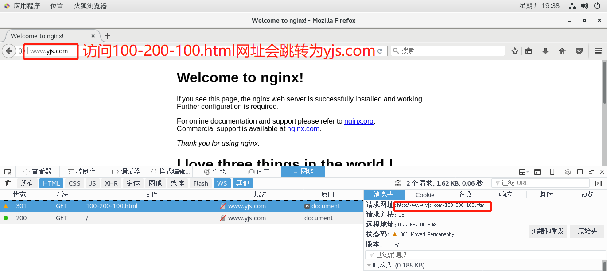Image resolution: width=607 pixels, height=271 pixels.
Task: Bookmark this page with star icon
Action: [x=514, y=51]
